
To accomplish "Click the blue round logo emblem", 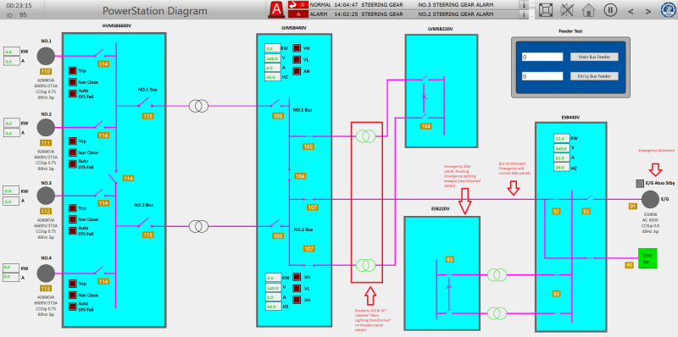I will (x=669, y=9).
